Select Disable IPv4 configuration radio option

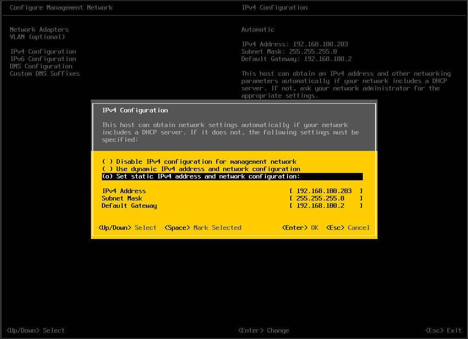click(199, 161)
